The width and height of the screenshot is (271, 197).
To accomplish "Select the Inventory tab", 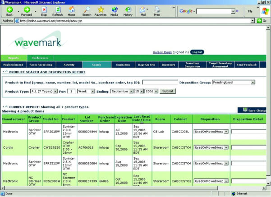I will tap(168, 65).
